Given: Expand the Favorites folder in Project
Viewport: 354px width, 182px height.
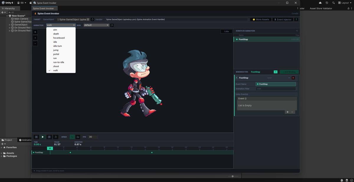Looking at the screenshot, I should pyautogui.click(x=1, y=147).
